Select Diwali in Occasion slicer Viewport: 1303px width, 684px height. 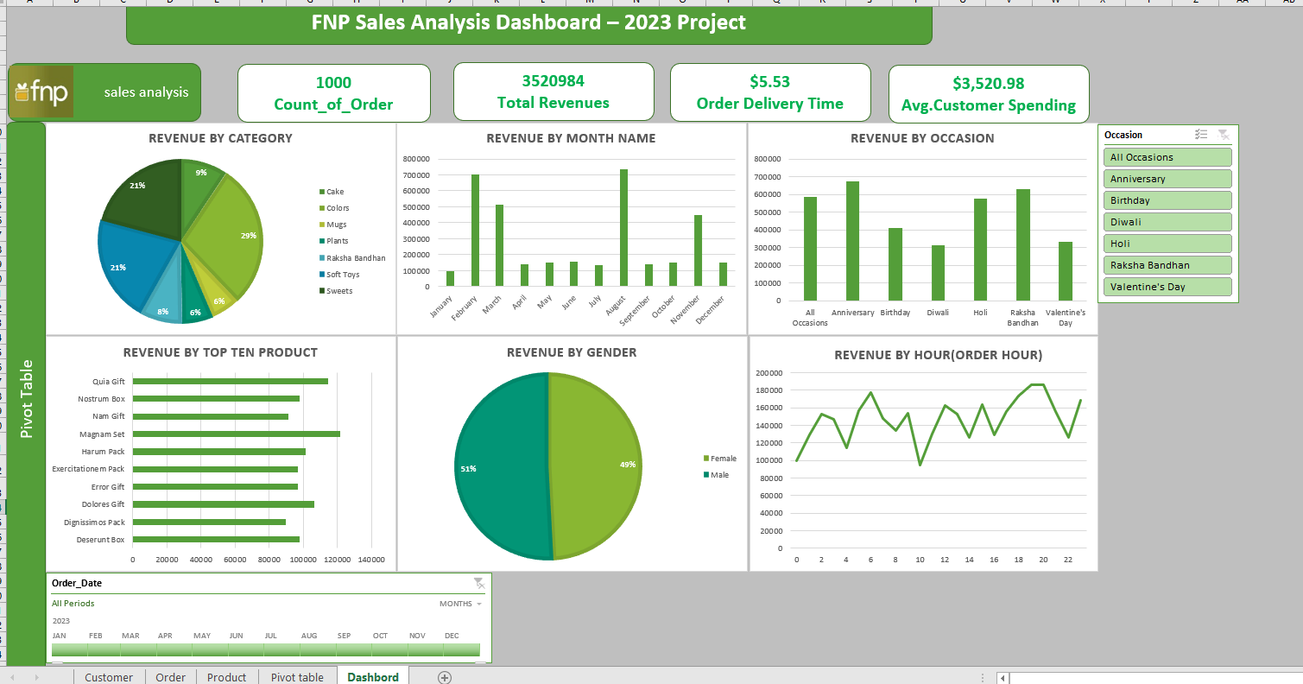[1167, 222]
